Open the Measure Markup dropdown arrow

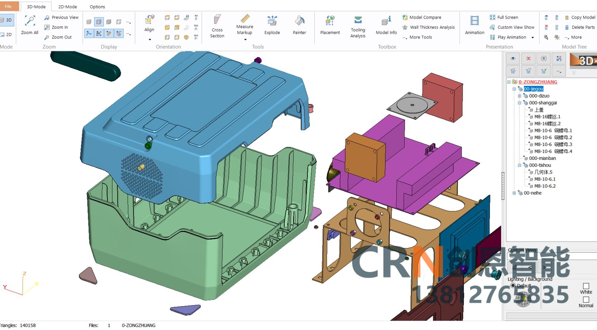[245, 39]
